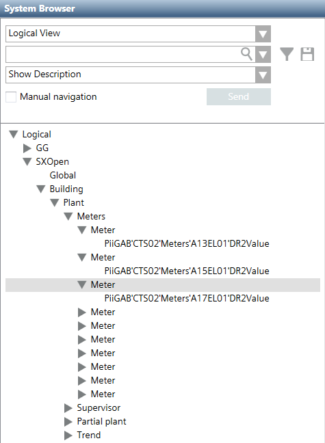Viewport: 325px width, 443px height.
Task: Click the Send button
Action: [x=238, y=96]
